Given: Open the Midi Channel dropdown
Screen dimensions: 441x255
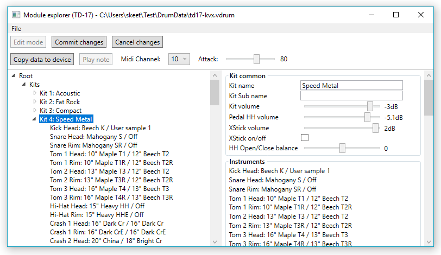Looking at the screenshot, I should tap(179, 59).
